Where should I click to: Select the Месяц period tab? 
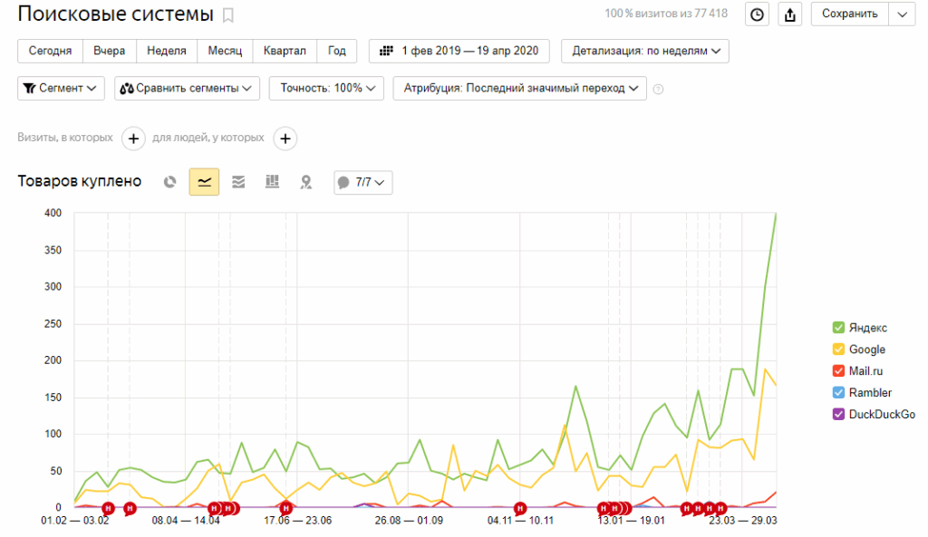pyautogui.click(x=225, y=52)
